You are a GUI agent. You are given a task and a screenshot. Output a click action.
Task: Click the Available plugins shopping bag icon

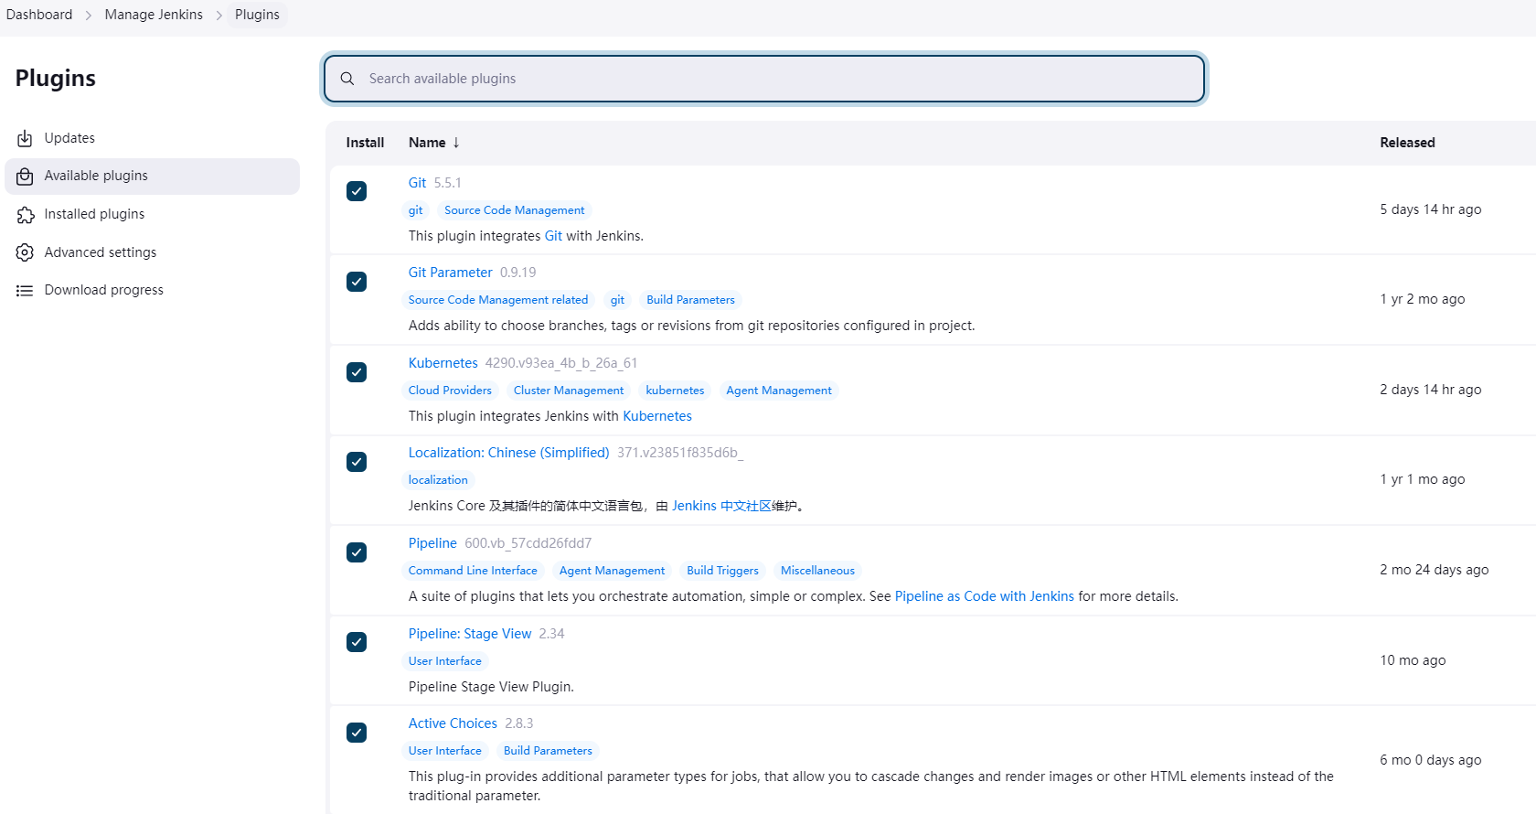pyautogui.click(x=25, y=177)
